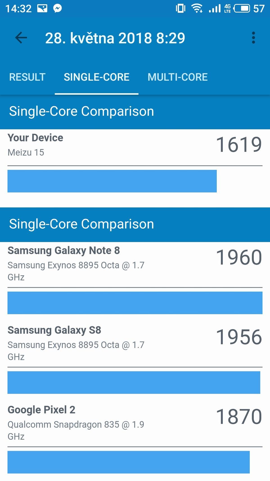Click the Your Device score 1619
The height and width of the screenshot is (481, 270).
click(239, 145)
